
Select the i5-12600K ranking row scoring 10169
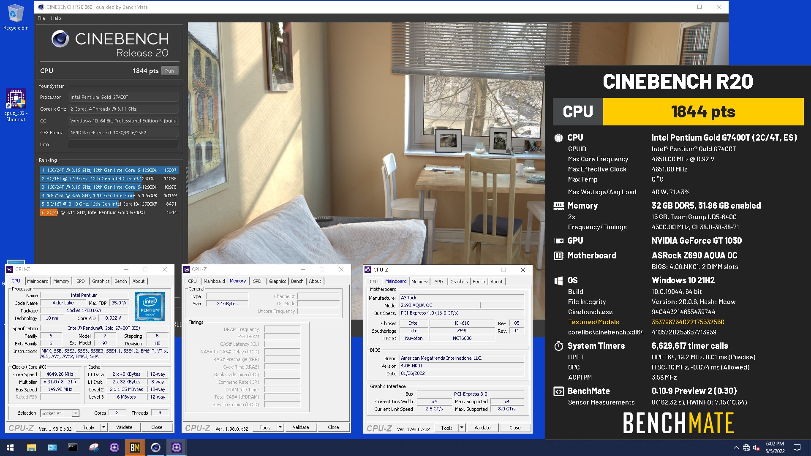click(109, 195)
